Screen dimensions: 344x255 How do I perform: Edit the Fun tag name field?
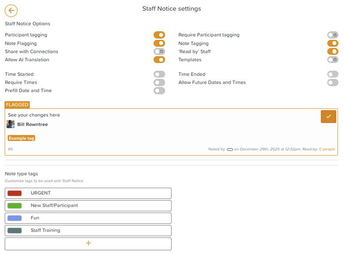tap(99, 218)
